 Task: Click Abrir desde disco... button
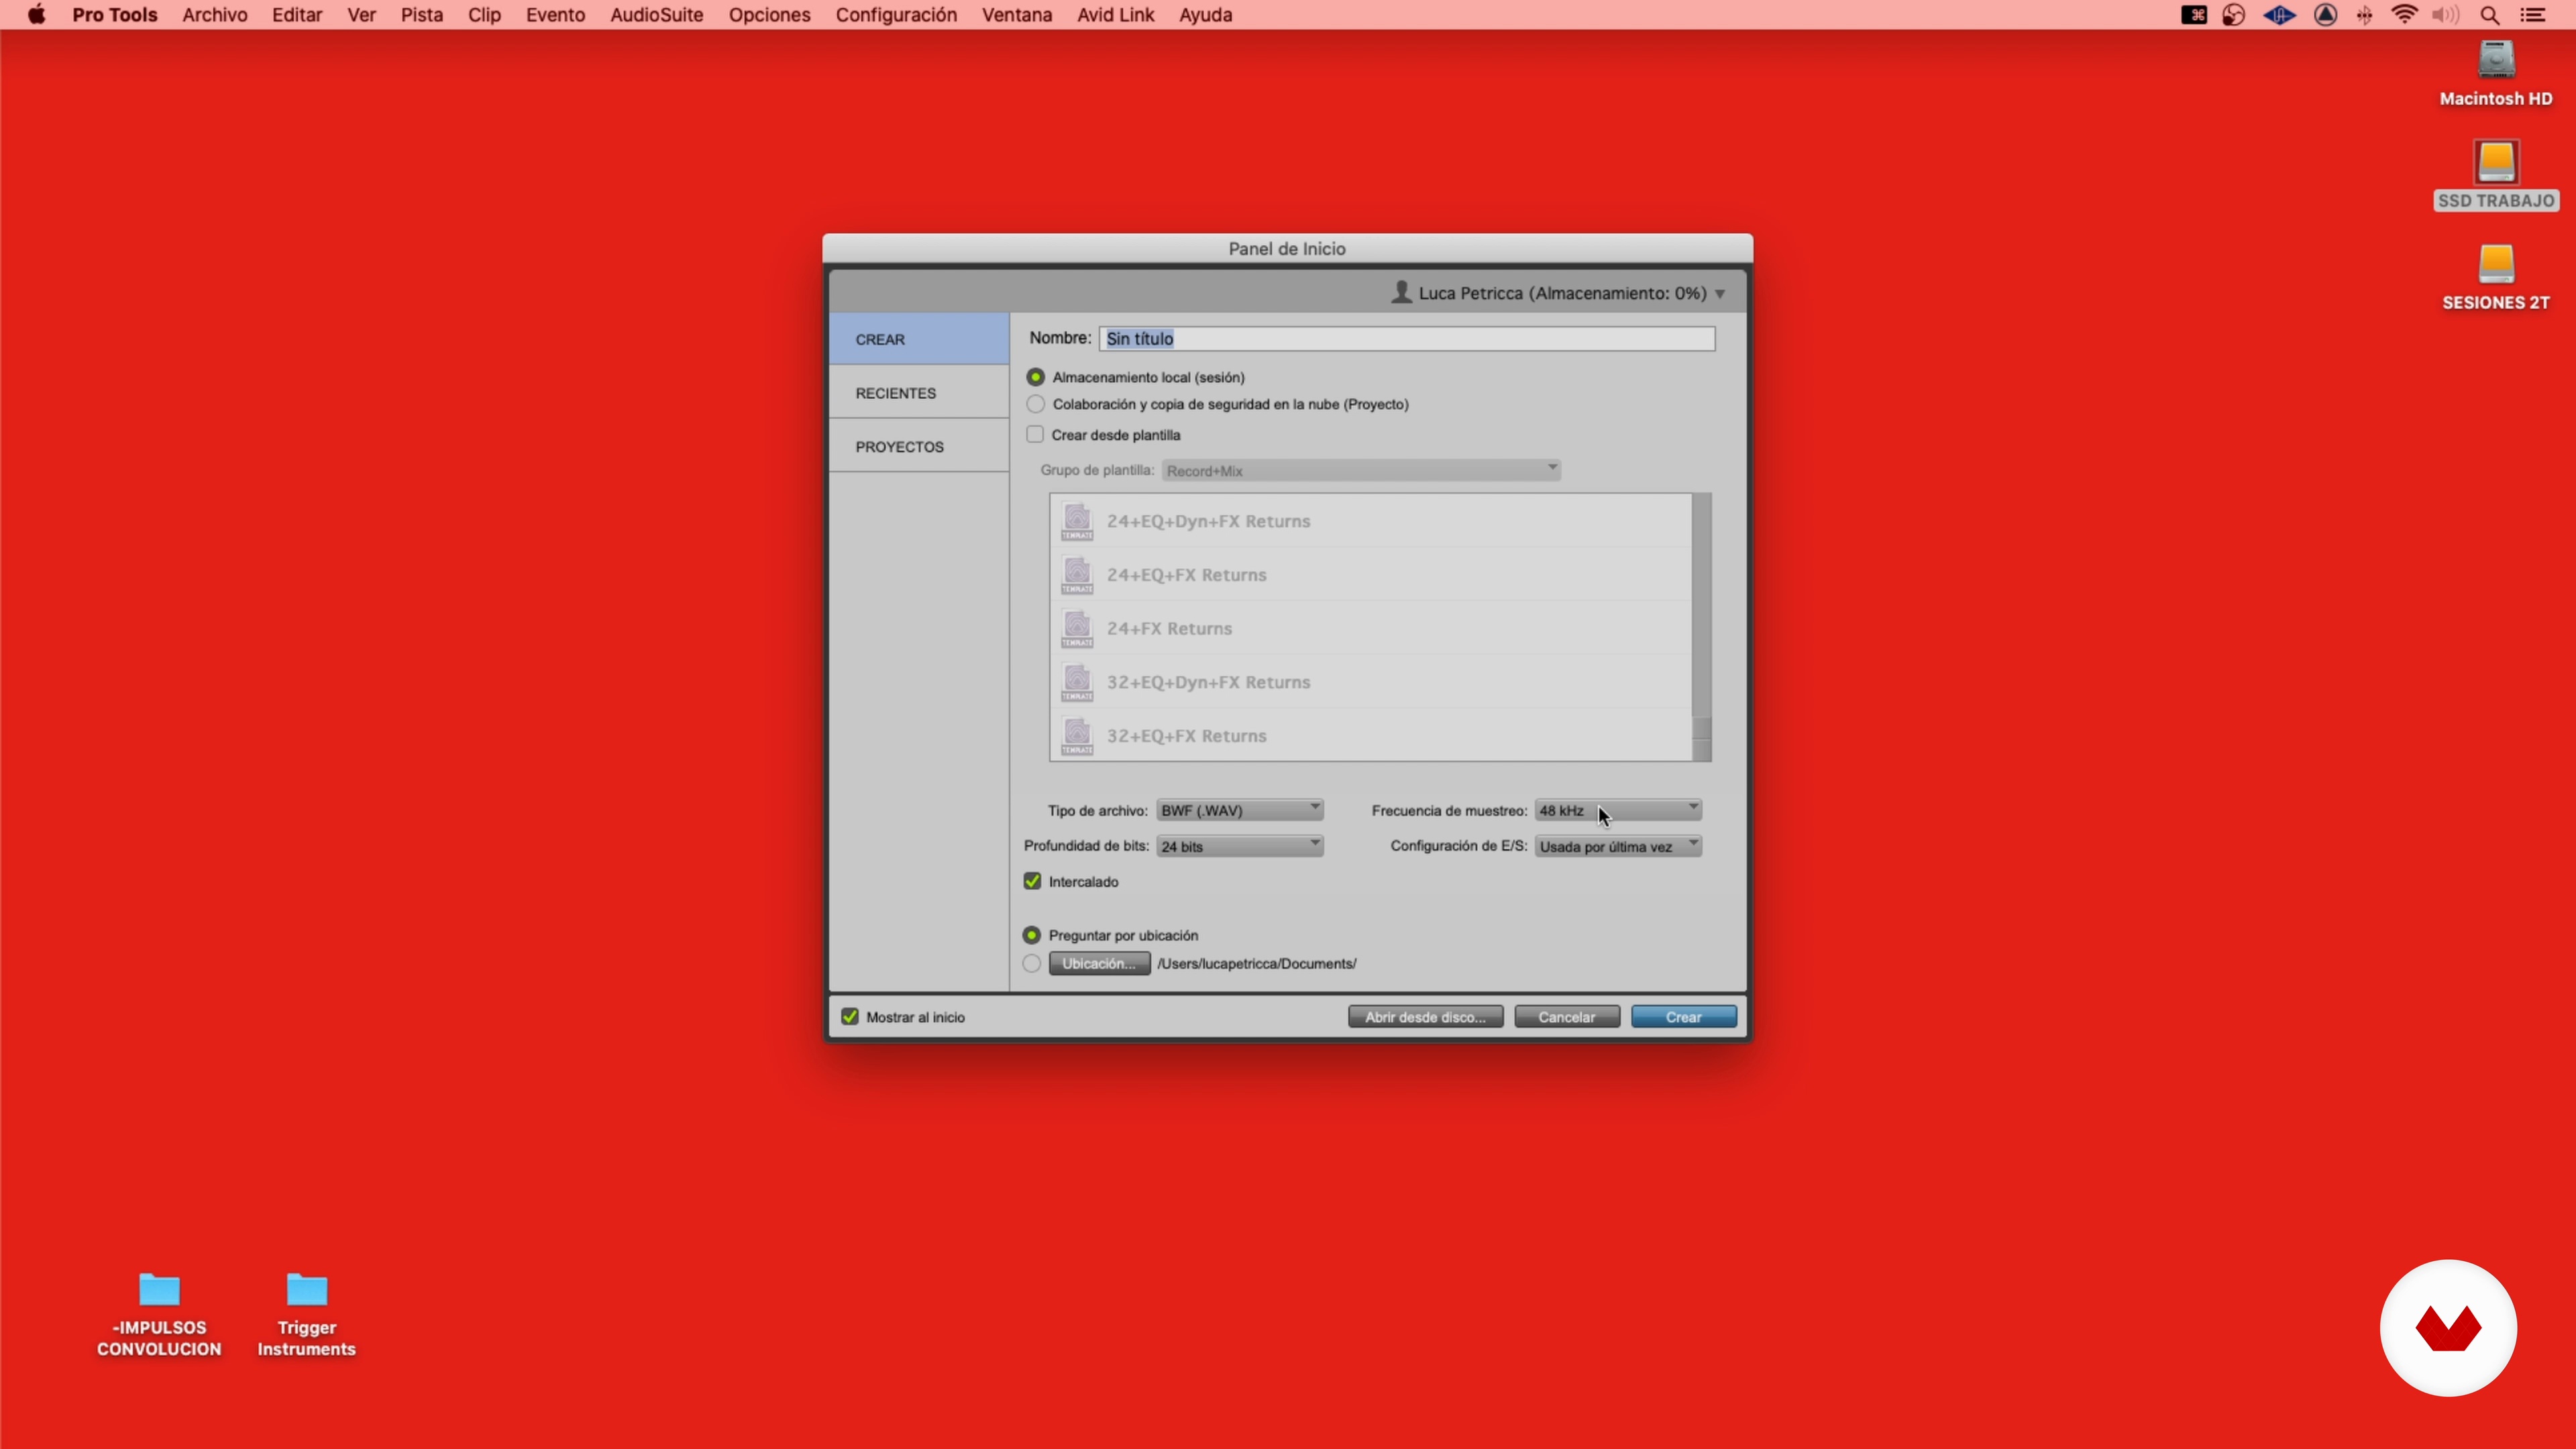[x=1425, y=1017]
